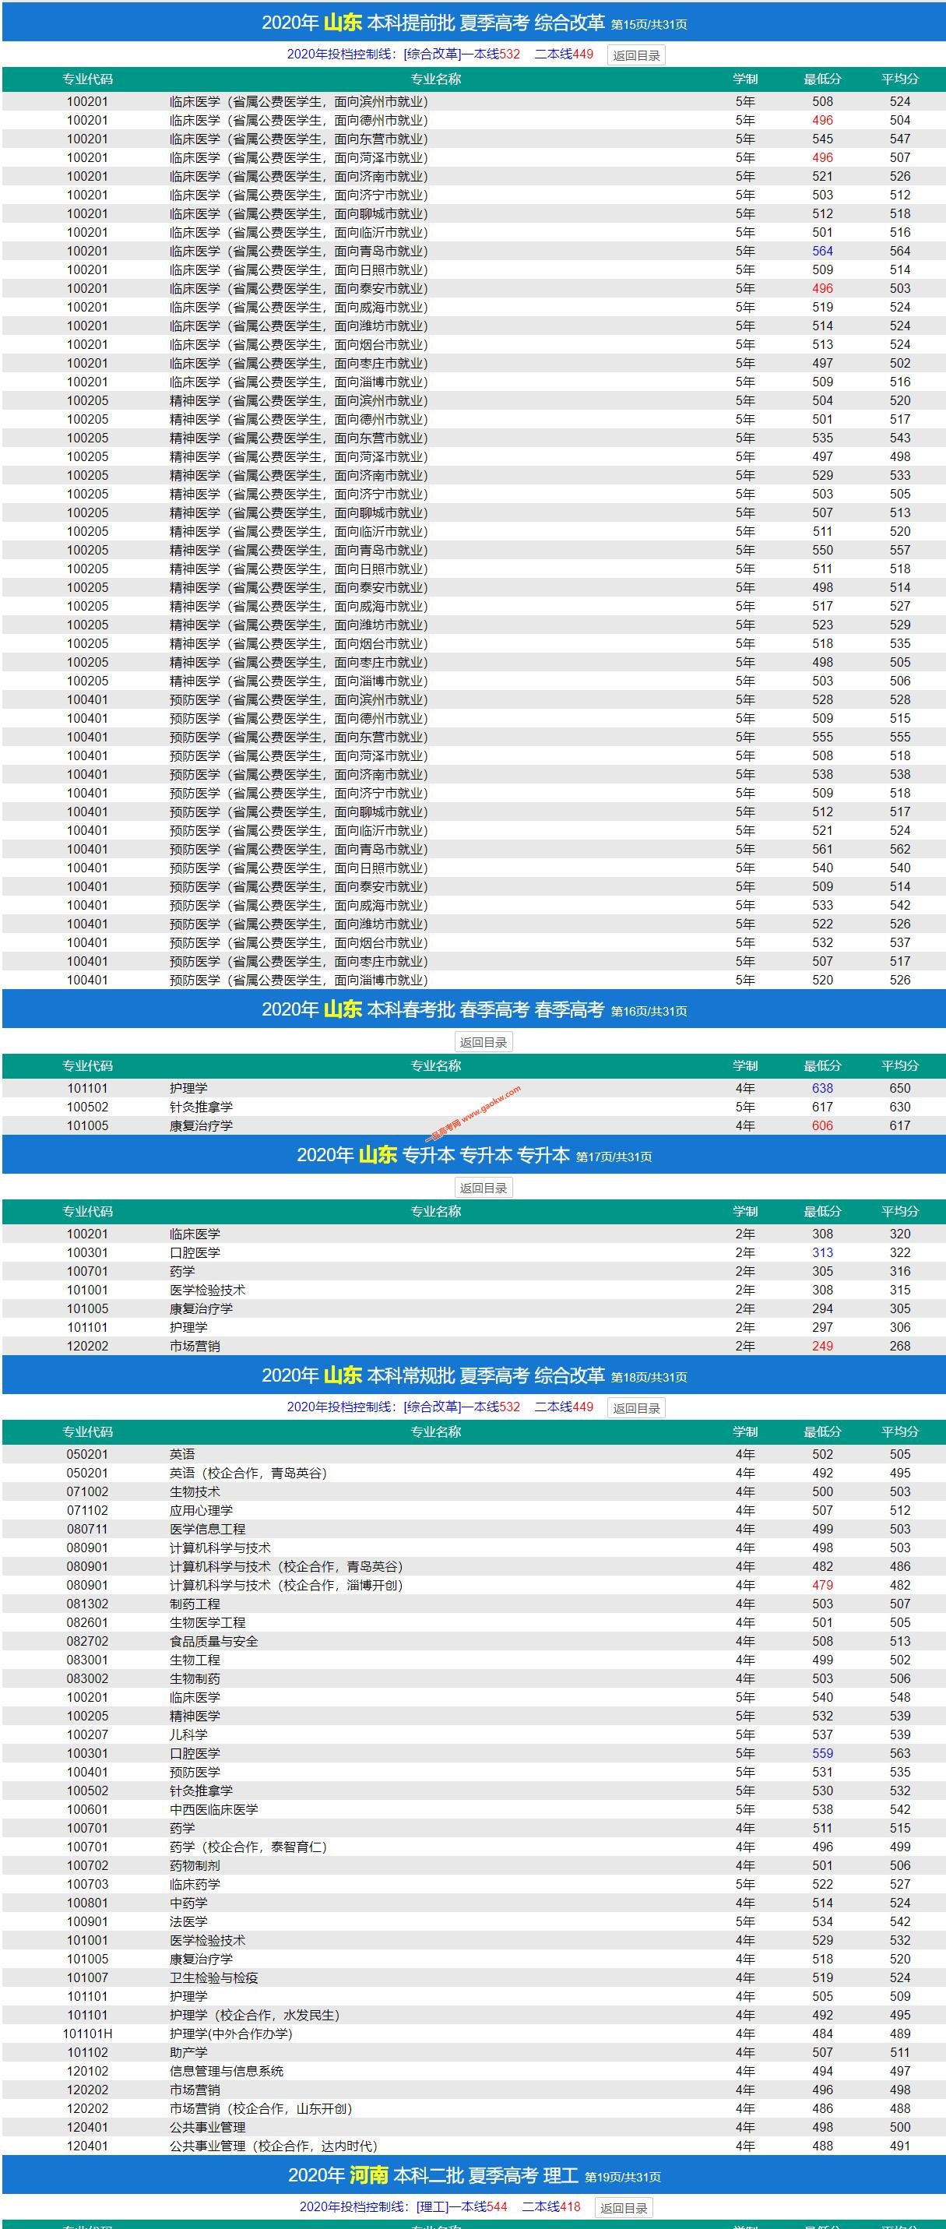Click lowest score 561 in 预防医学 青岛市 row

pos(822,850)
